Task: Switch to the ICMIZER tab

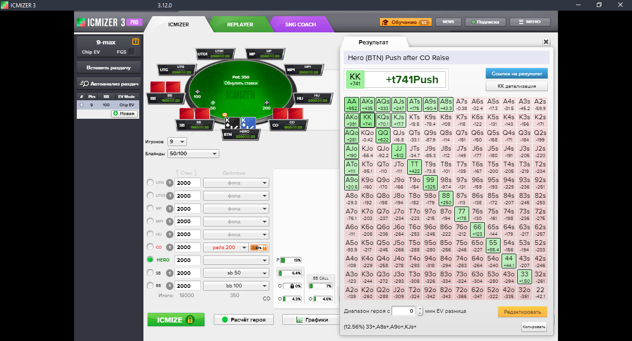Action: (179, 24)
